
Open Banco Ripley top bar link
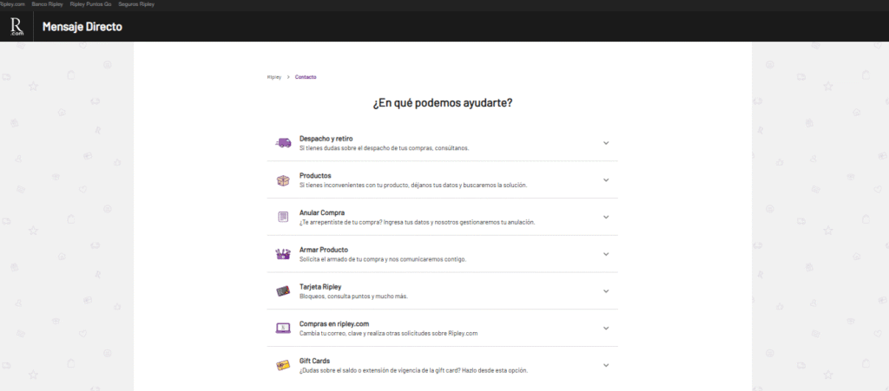(48, 4)
